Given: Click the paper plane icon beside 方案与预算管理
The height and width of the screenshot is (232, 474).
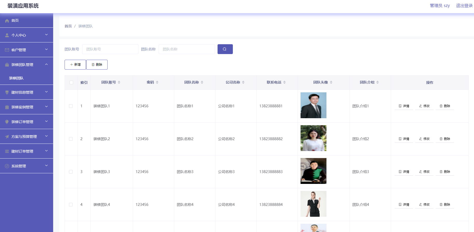Looking at the screenshot, I should pos(7,137).
